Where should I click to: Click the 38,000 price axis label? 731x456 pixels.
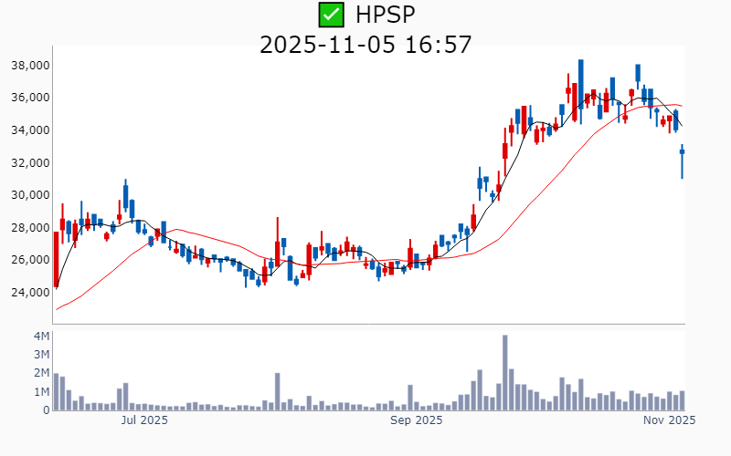[x=29, y=66]
